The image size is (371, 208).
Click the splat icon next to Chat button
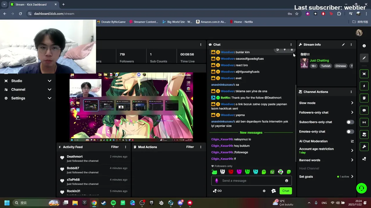point(274,191)
